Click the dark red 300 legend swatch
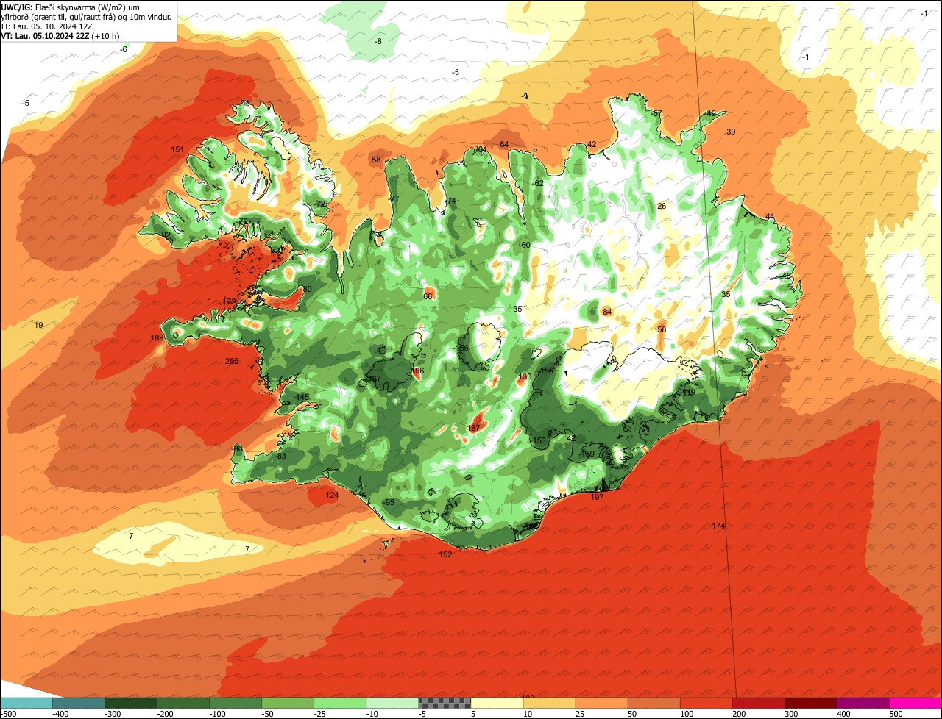The image size is (942, 719). click(x=810, y=704)
